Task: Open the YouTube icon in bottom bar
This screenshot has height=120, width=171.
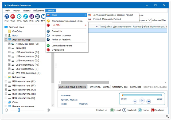Action: [153, 110]
